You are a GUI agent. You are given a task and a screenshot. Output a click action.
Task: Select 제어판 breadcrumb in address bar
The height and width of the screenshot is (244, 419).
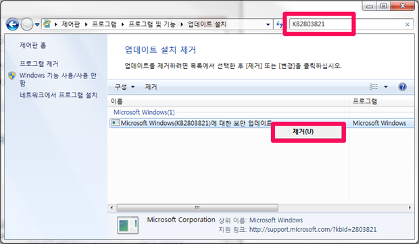click(x=71, y=24)
